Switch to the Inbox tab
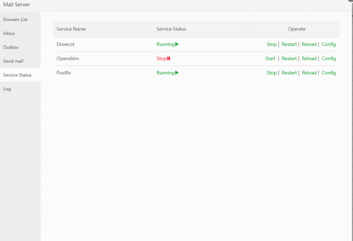353x241 pixels. pyautogui.click(x=9, y=33)
